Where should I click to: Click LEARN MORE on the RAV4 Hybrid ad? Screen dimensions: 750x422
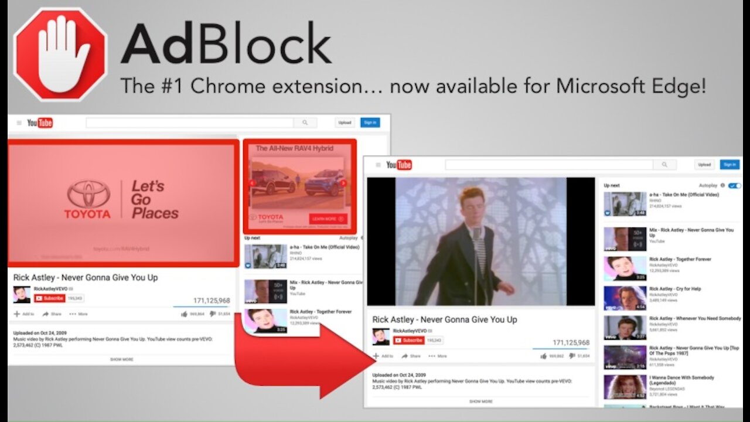[x=328, y=219]
